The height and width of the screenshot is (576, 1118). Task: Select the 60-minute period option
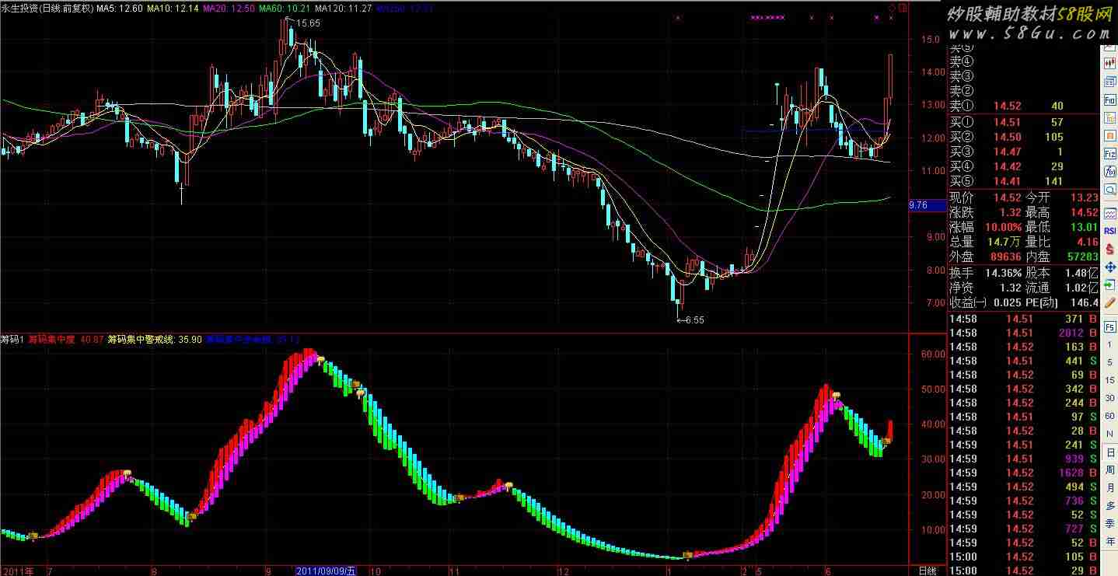tap(1109, 417)
